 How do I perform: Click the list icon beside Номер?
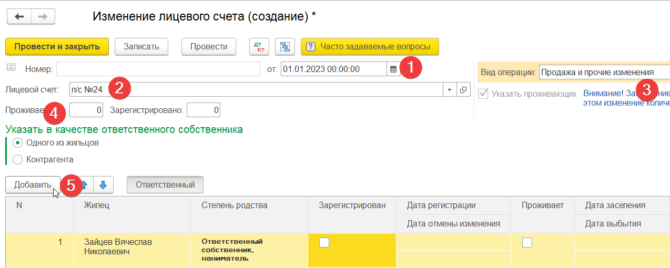[12, 68]
